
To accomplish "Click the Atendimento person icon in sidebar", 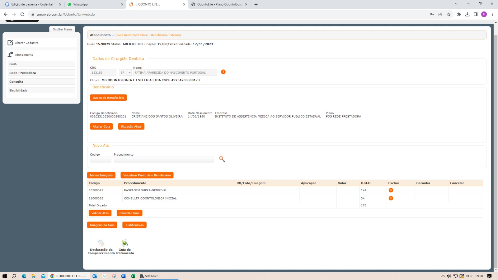I will 10,54.
